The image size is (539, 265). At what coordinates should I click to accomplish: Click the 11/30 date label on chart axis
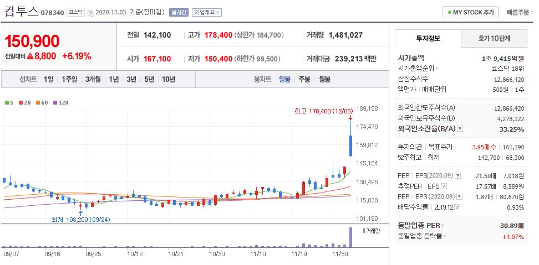(x=340, y=254)
